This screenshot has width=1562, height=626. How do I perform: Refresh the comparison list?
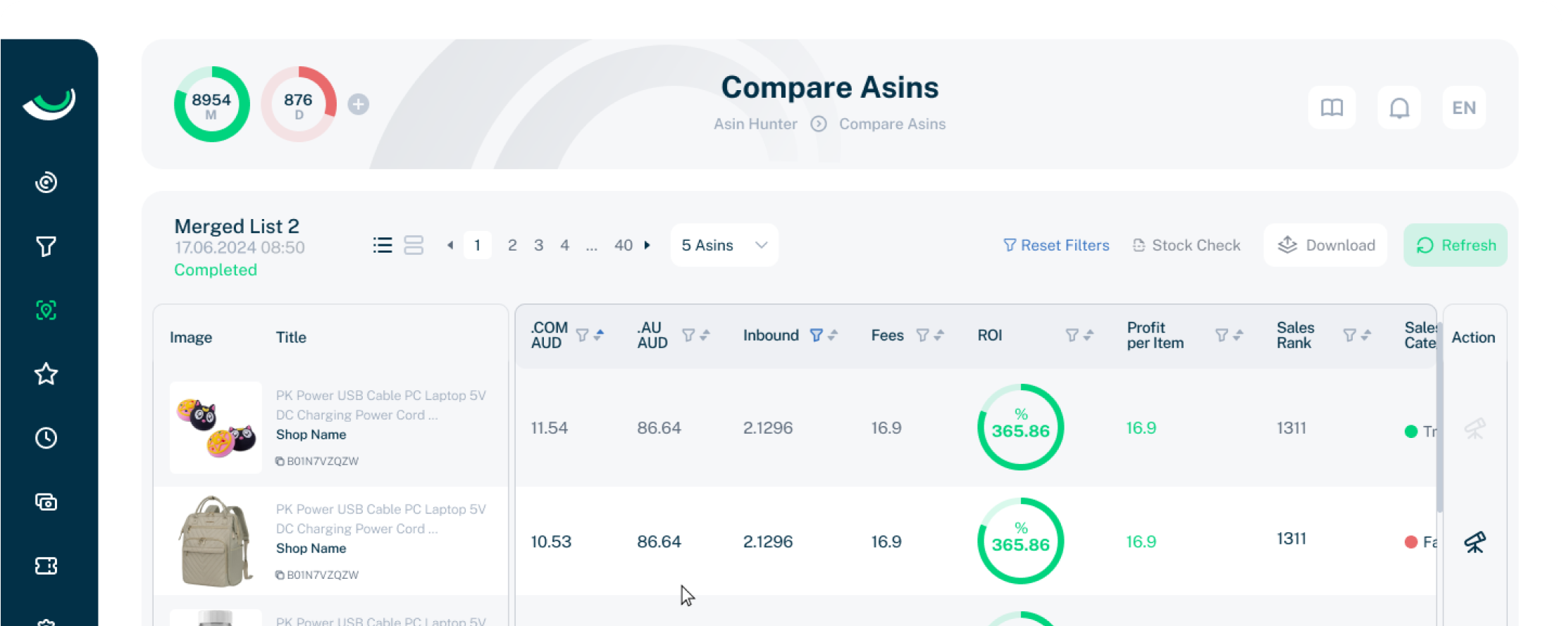point(1456,245)
